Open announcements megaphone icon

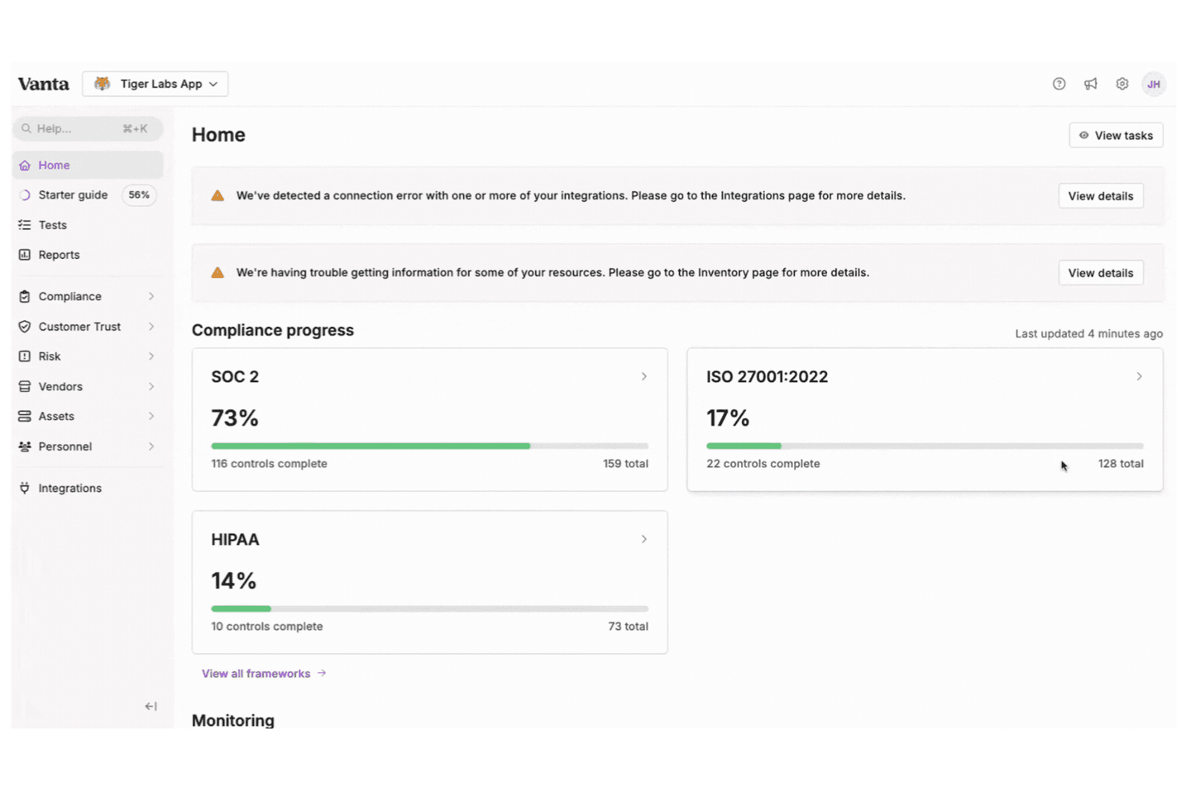tap(1091, 84)
